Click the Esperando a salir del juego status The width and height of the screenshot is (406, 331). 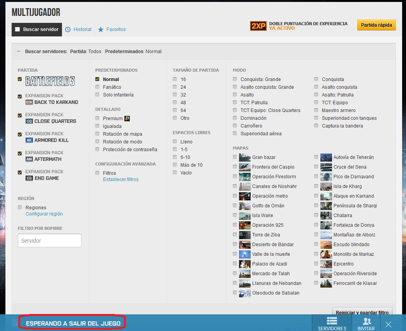(73, 324)
